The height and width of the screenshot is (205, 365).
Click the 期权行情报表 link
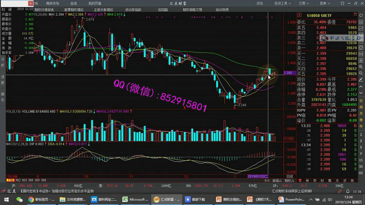coord(45,9)
